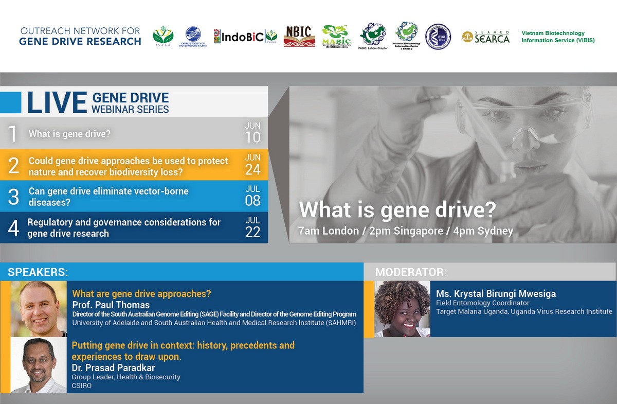Click the Outreach Network for Gene Drive Research title

click(x=80, y=36)
